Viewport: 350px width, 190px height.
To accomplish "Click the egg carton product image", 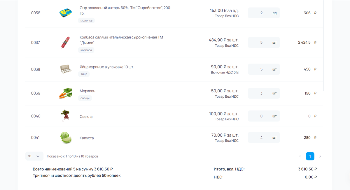I will pos(66,69).
